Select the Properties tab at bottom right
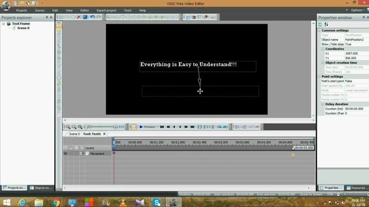The height and width of the screenshot is (207, 369). tap(331, 188)
